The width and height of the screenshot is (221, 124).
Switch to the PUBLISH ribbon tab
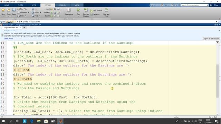[63, 5]
